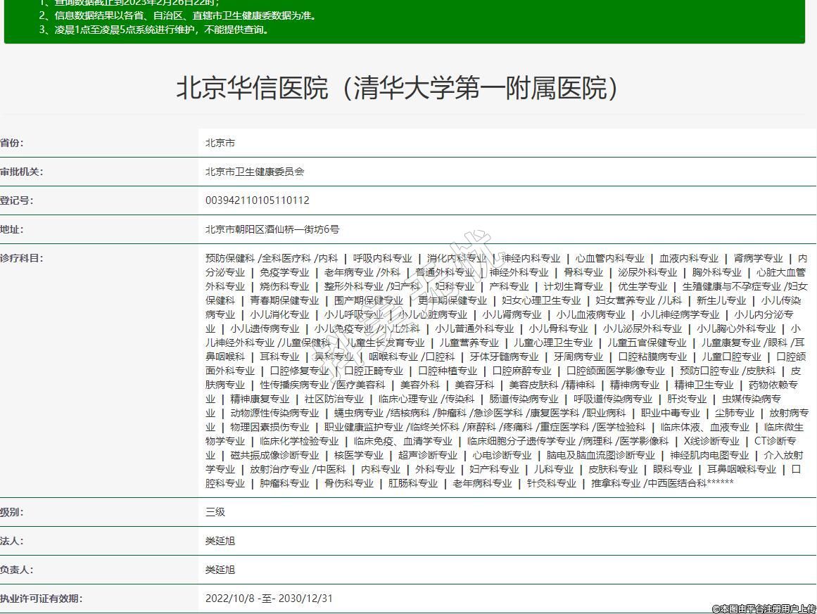
Task: Select 类延旭 in the 法人 row
Action: (220, 541)
